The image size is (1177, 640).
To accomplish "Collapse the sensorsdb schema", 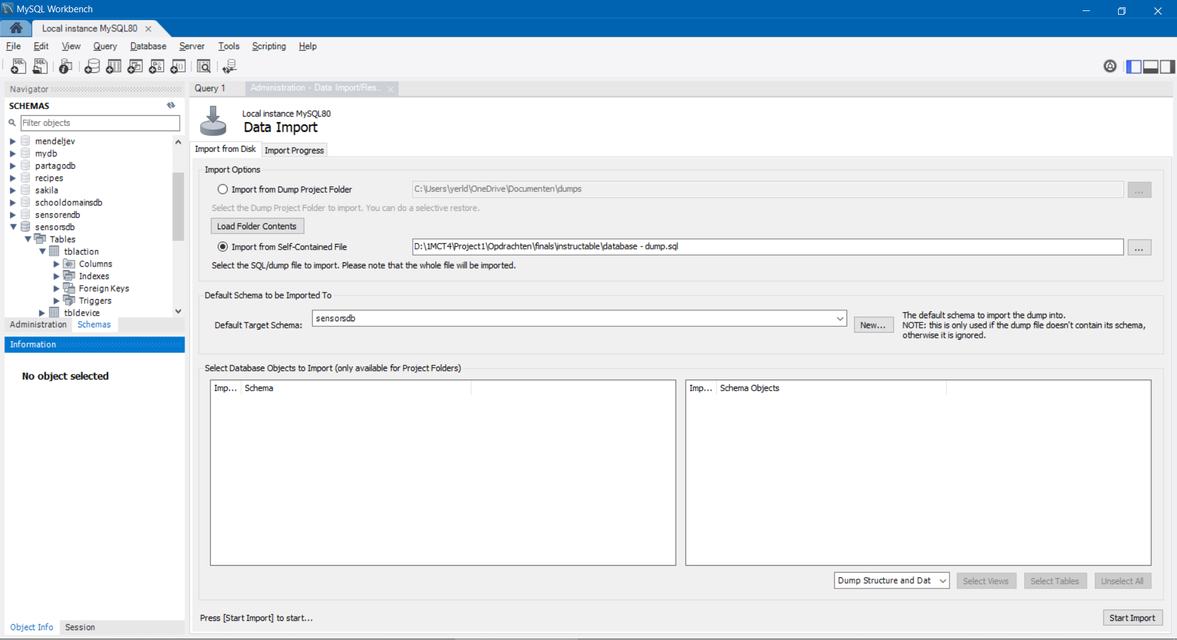I will (x=13, y=227).
